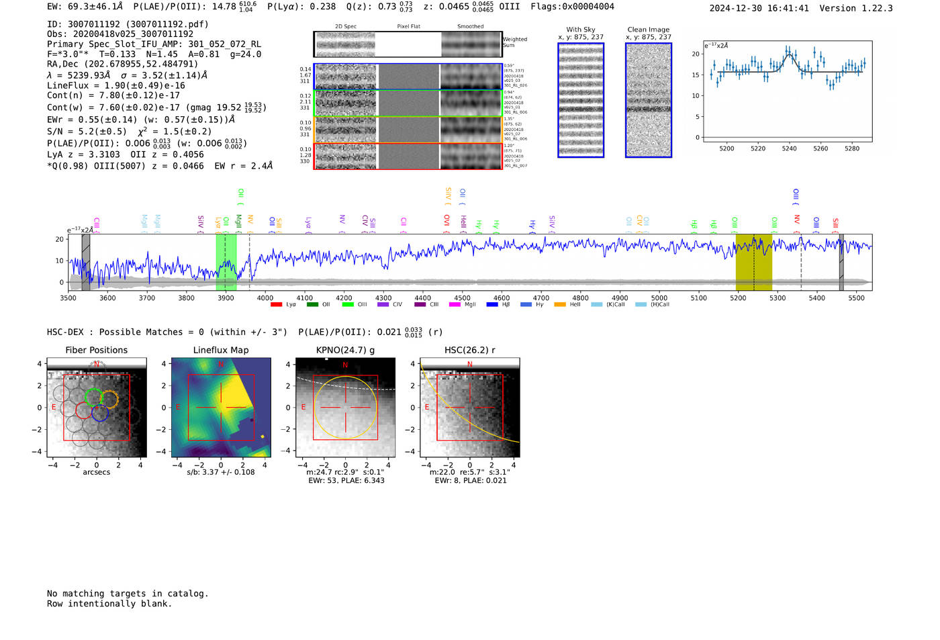Image resolution: width=940 pixels, height=640 pixels.
Task: Click the (K)CaII legend swatch
Action: 596,305
